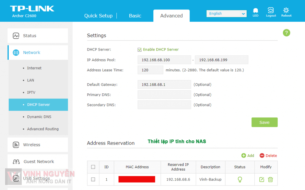Open the green help question mark
Image resolution: width=305 pixels, height=190 pixels.
[x=286, y=33]
